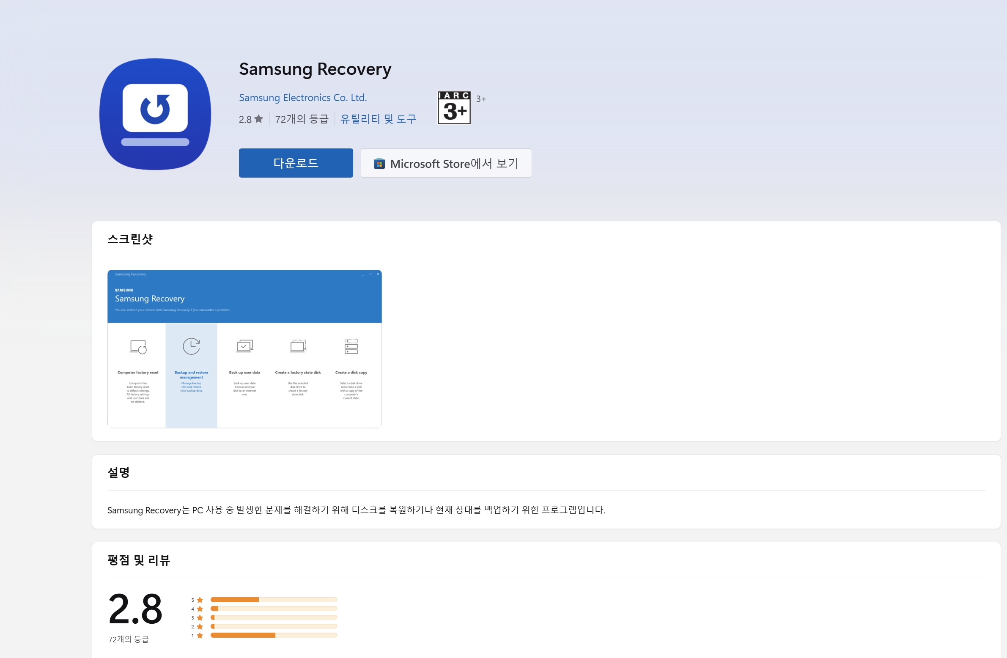
Task: Click the 다운로드 download button
Action: pos(295,162)
